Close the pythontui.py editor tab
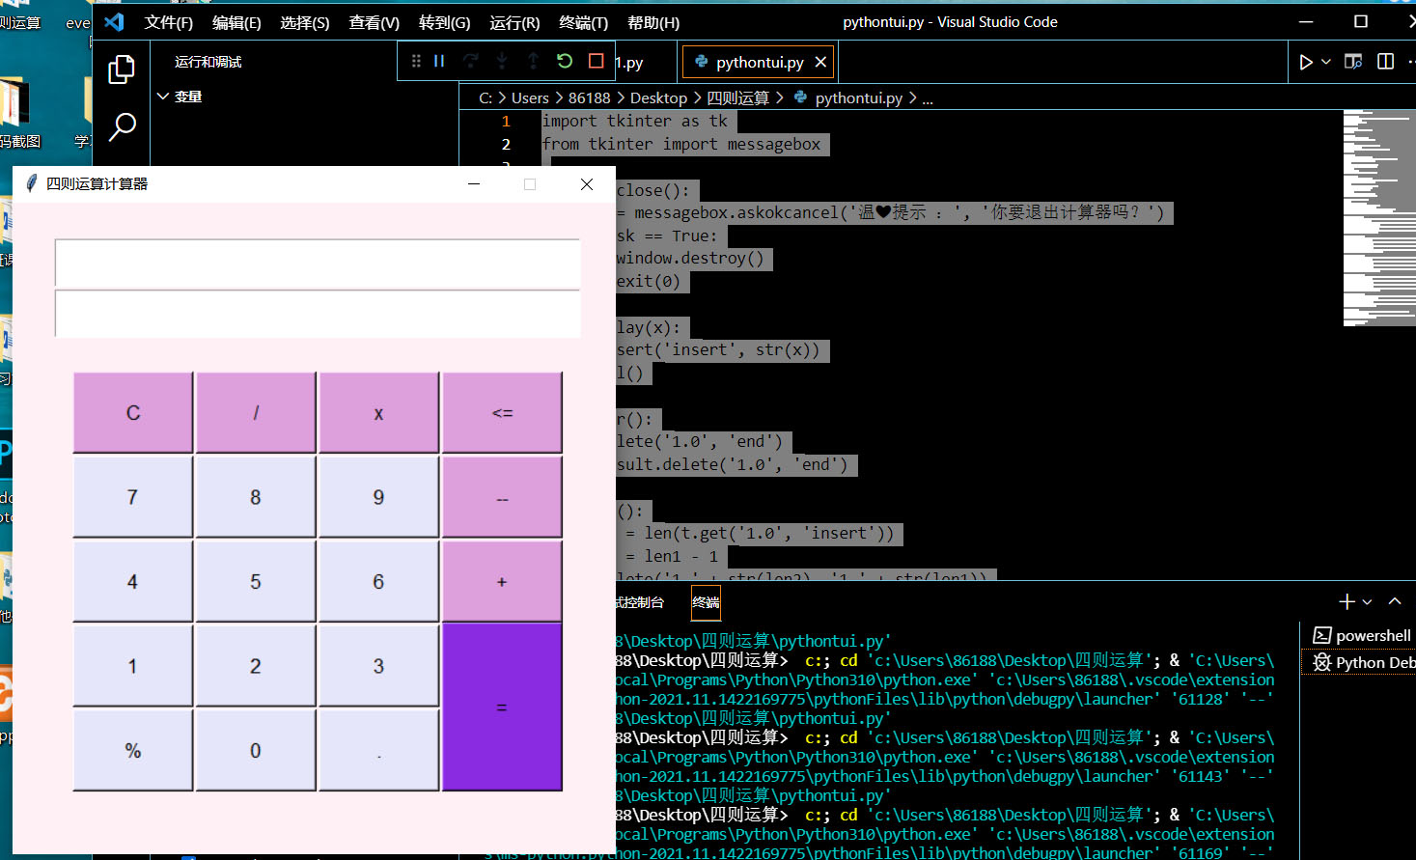The height and width of the screenshot is (860, 1416). tap(820, 62)
